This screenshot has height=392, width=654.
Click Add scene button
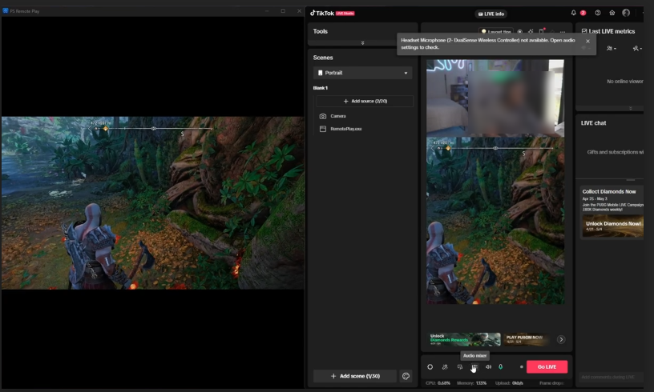(354, 376)
